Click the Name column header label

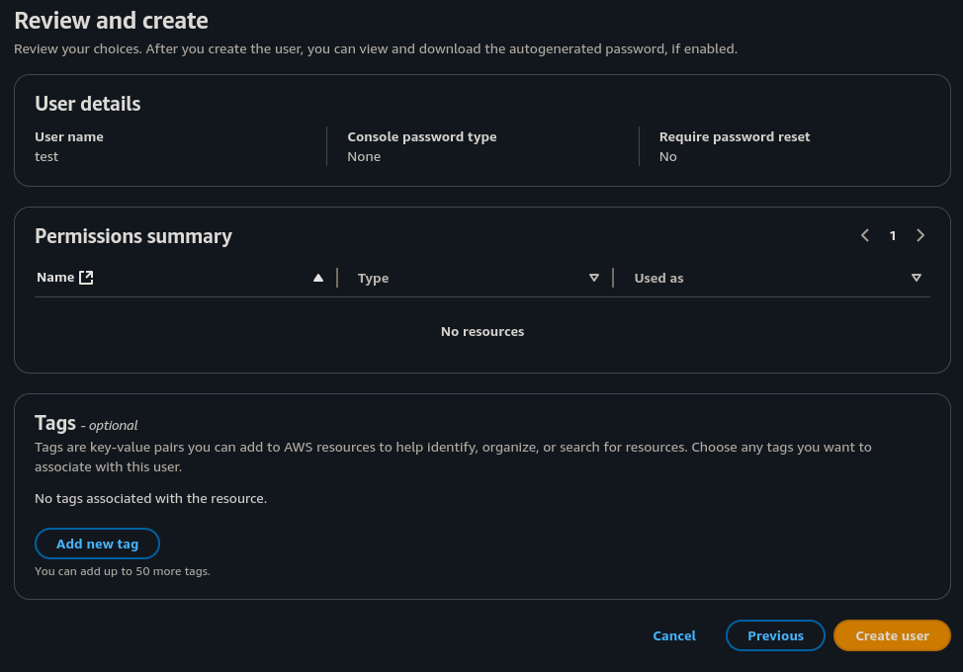(55, 278)
